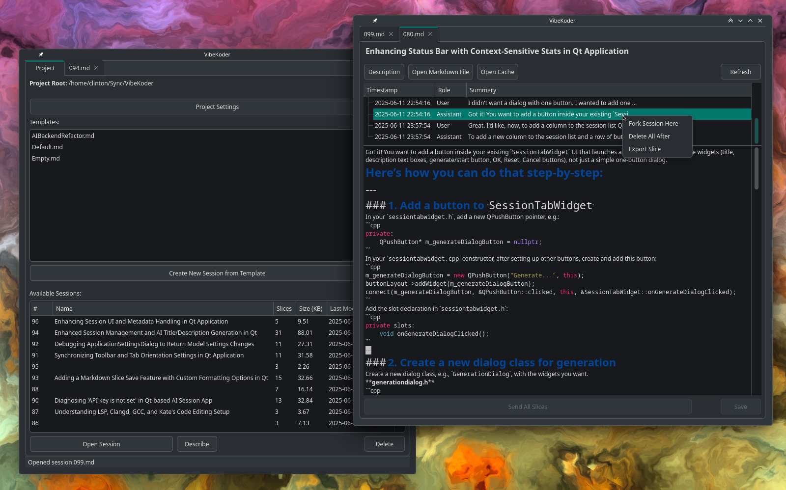Screen dimensions: 786x490
Task: Click the Summary column header
Action: (x=609, y=90)
